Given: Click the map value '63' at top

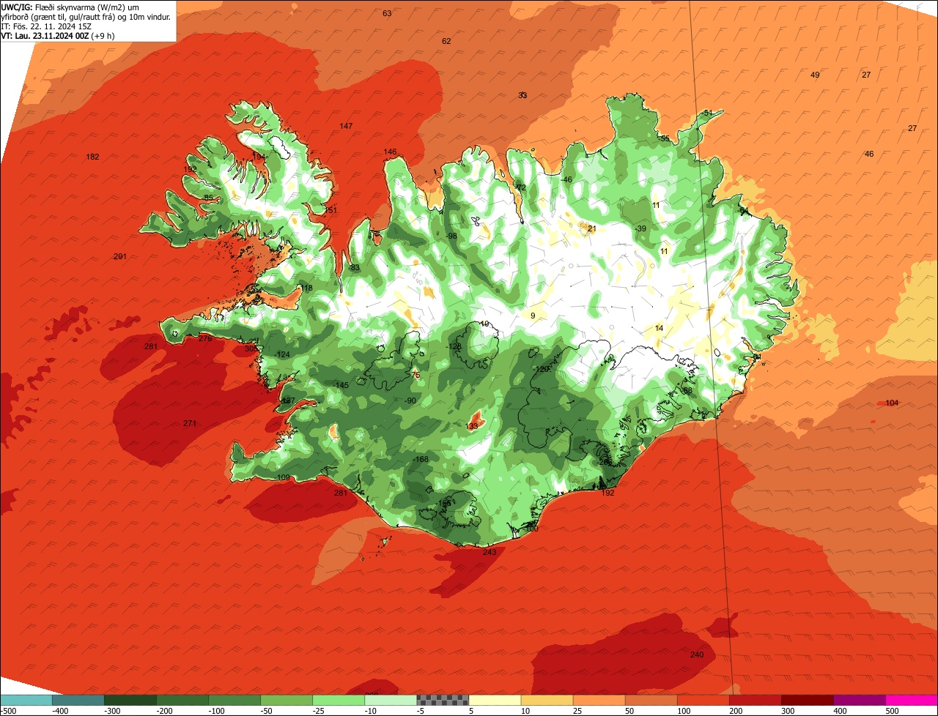Looking at the screenshot, I should [387, 13].
